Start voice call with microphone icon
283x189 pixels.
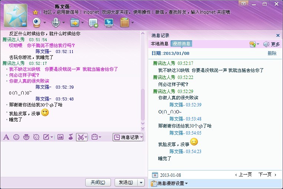click(x=56, y=22)
